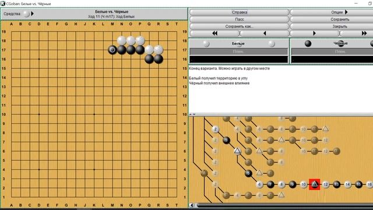Select black move 9 node in main line

(293, 184)
